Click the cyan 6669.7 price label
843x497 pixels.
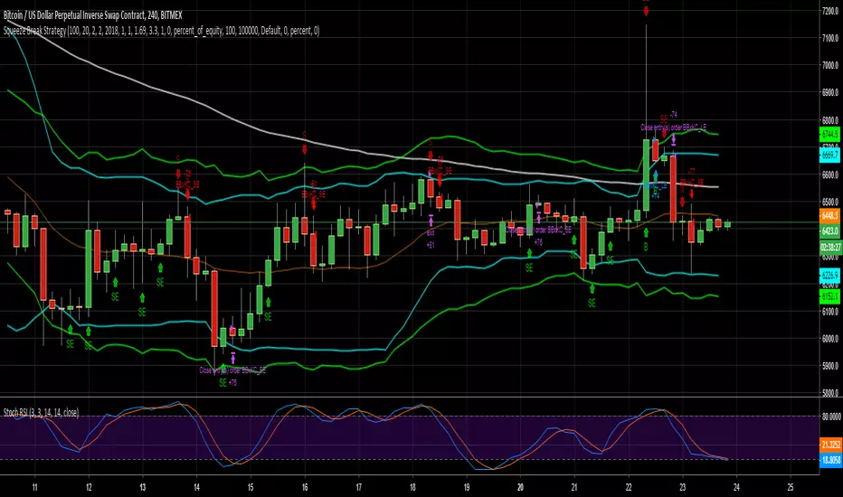pyautogui.click(x=829, y=155)
